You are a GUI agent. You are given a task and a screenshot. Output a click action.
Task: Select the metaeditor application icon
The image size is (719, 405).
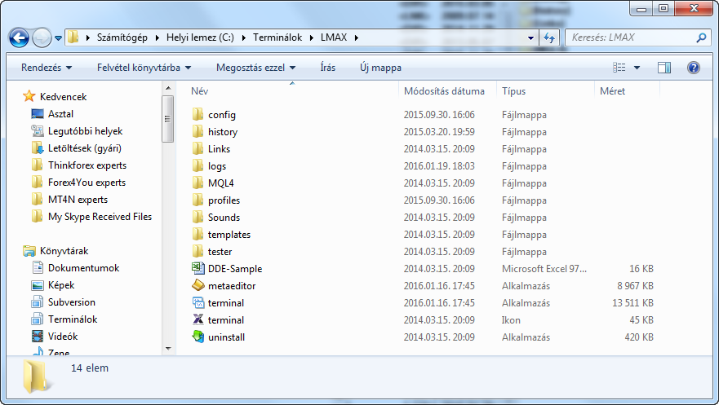tap(198, 285)
